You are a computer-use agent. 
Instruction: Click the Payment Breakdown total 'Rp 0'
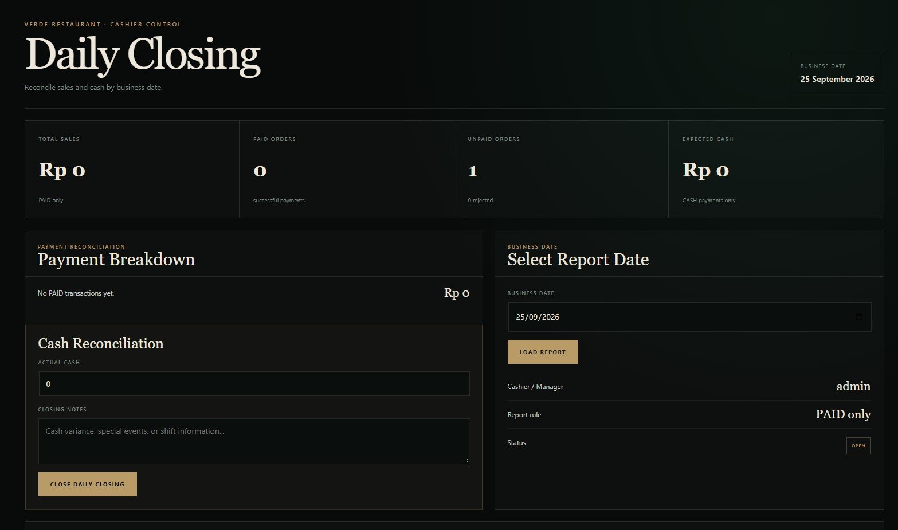point(457,293)
